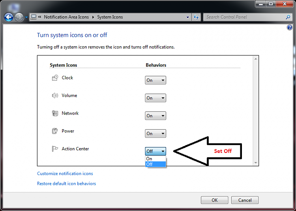Open the Volume behavior dropdown

tap(155, 98)
